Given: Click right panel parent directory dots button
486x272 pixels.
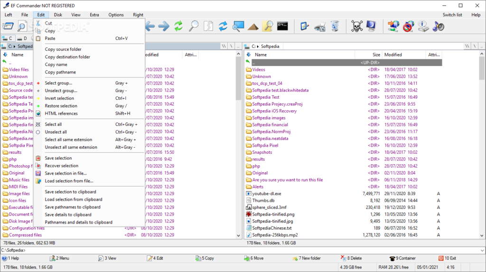Looking at the screenshot, I should click(x=481, y=46).
